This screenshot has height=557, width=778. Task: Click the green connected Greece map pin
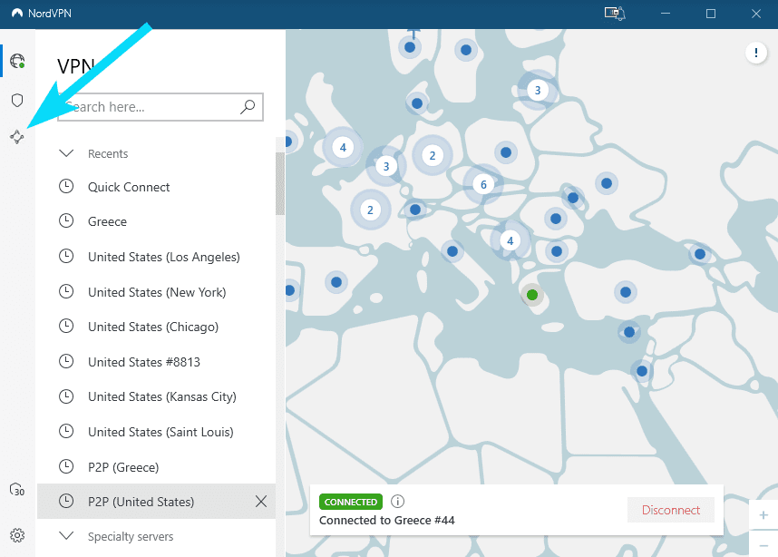(532, 295)
